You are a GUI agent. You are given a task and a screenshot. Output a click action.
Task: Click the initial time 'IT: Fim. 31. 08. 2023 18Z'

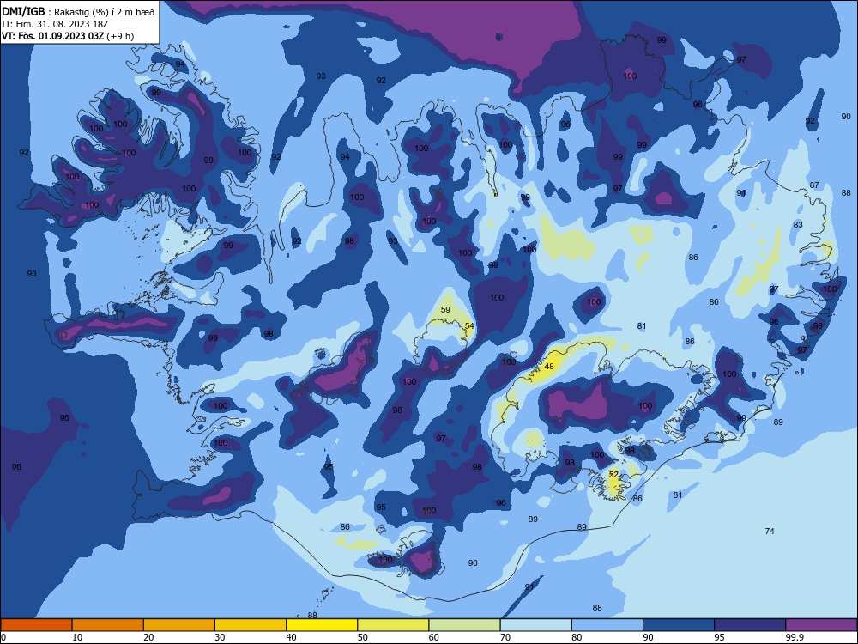tap(57, 24)
